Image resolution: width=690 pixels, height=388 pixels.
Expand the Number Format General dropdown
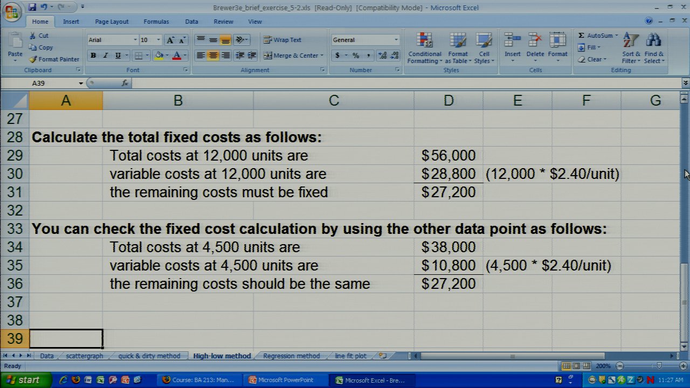(x=396, y=40)
